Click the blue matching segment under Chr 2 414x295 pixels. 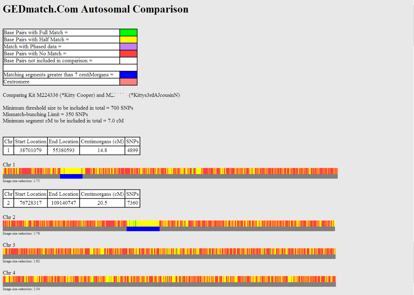click(x=143, y=229)
